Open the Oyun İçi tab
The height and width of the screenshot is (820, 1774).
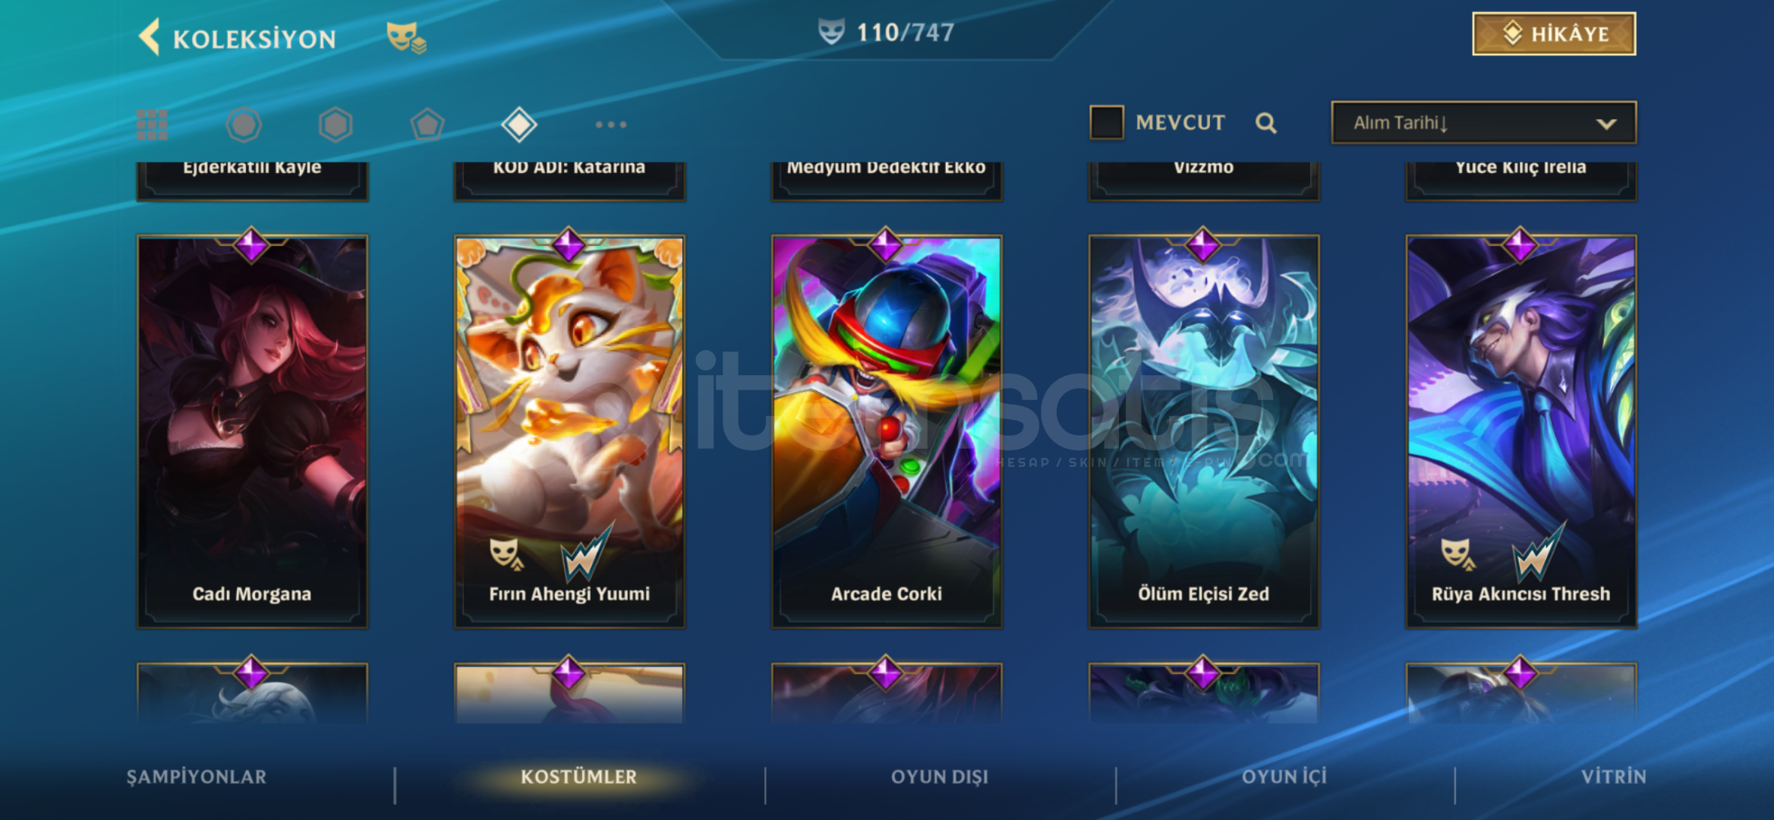[1284, 777]
